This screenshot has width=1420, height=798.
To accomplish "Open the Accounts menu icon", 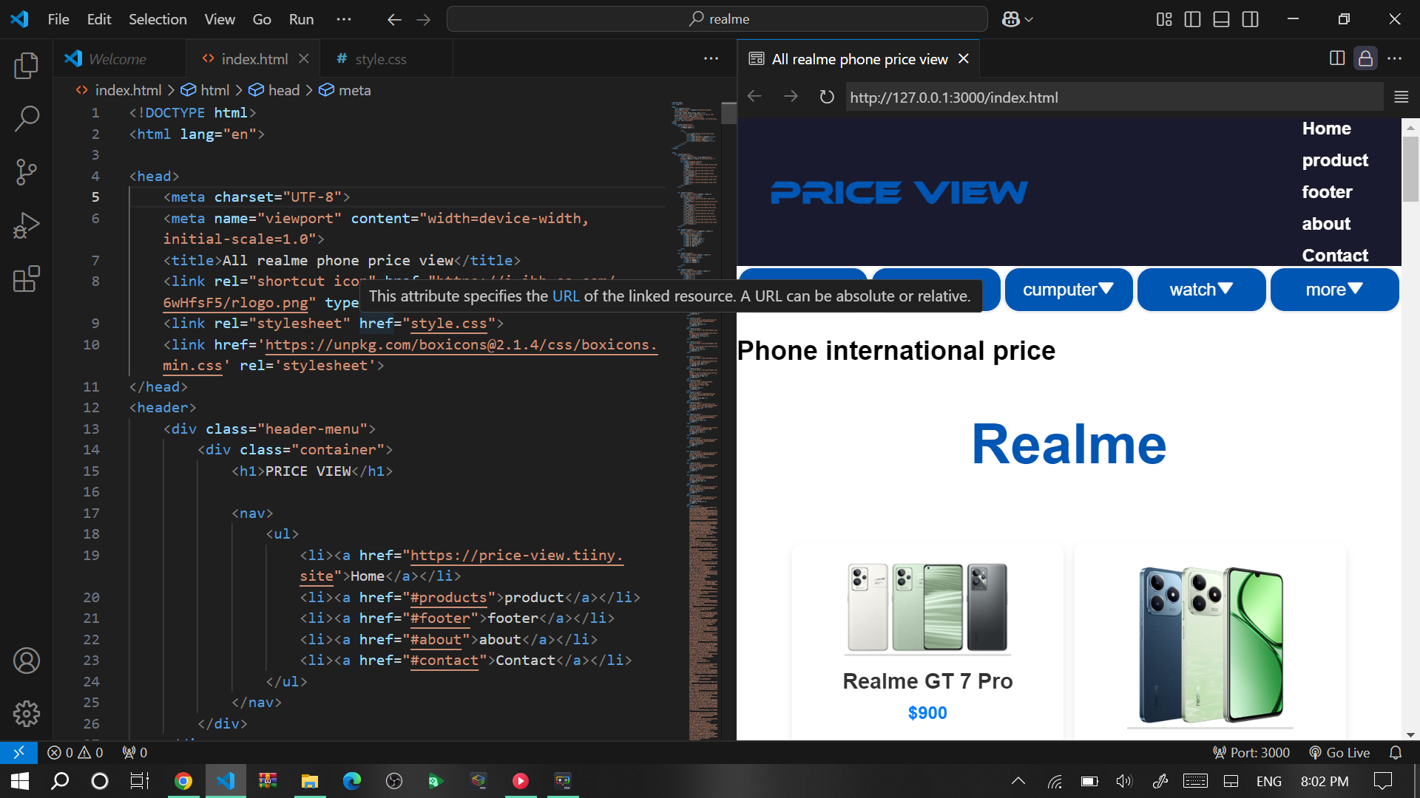I will [x=27, y=661].
